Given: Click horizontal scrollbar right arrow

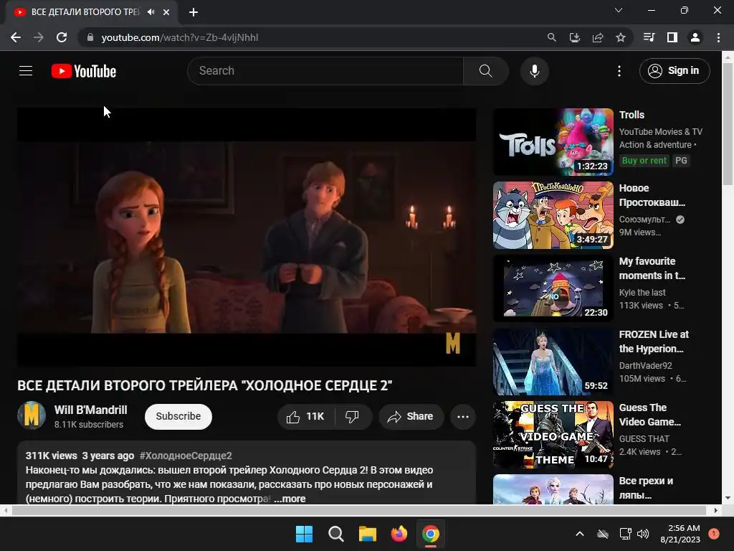Looking at the screenshot, I should point(716,510).
